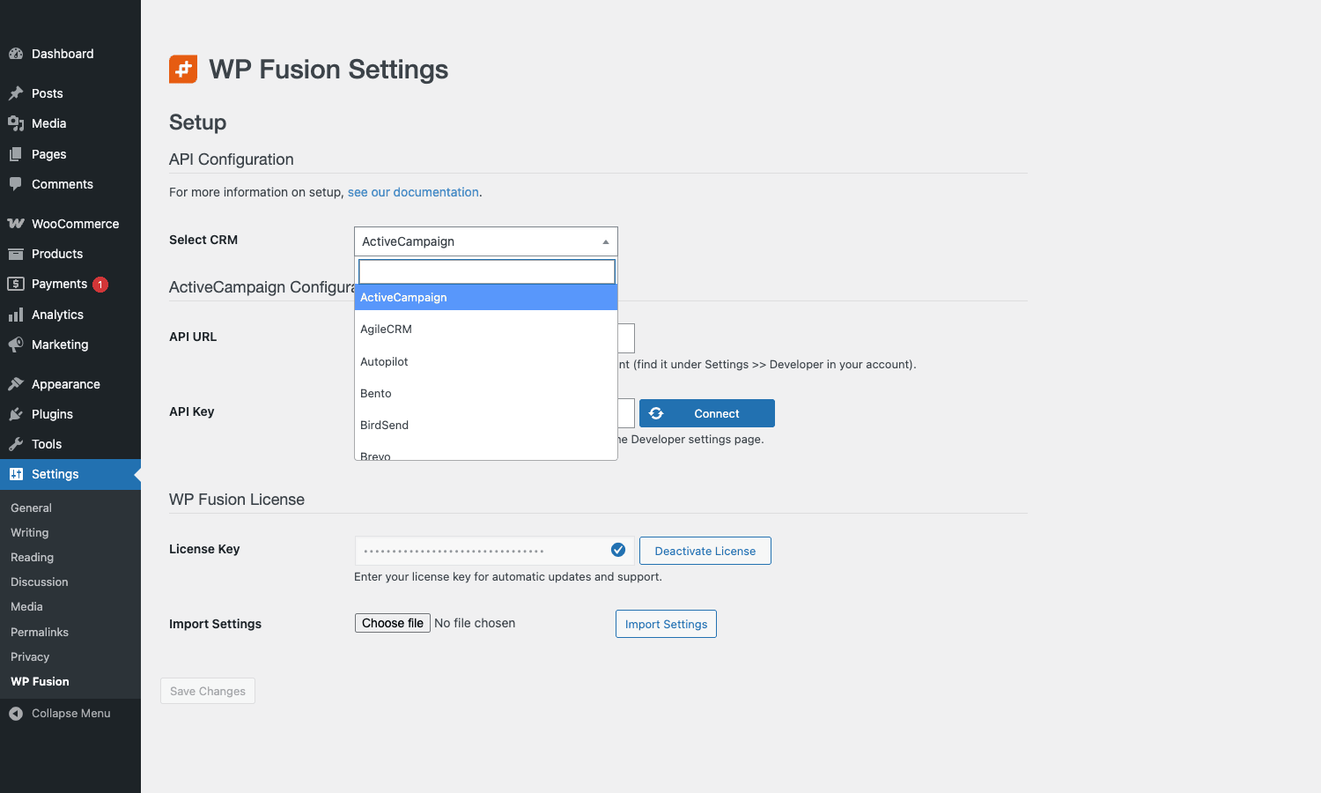The image size is (1321, 793).
Task: Open the Tools menu item
Action: tap(70, 444)
